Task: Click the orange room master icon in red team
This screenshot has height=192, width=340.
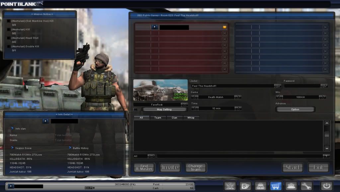Action: 225,27
